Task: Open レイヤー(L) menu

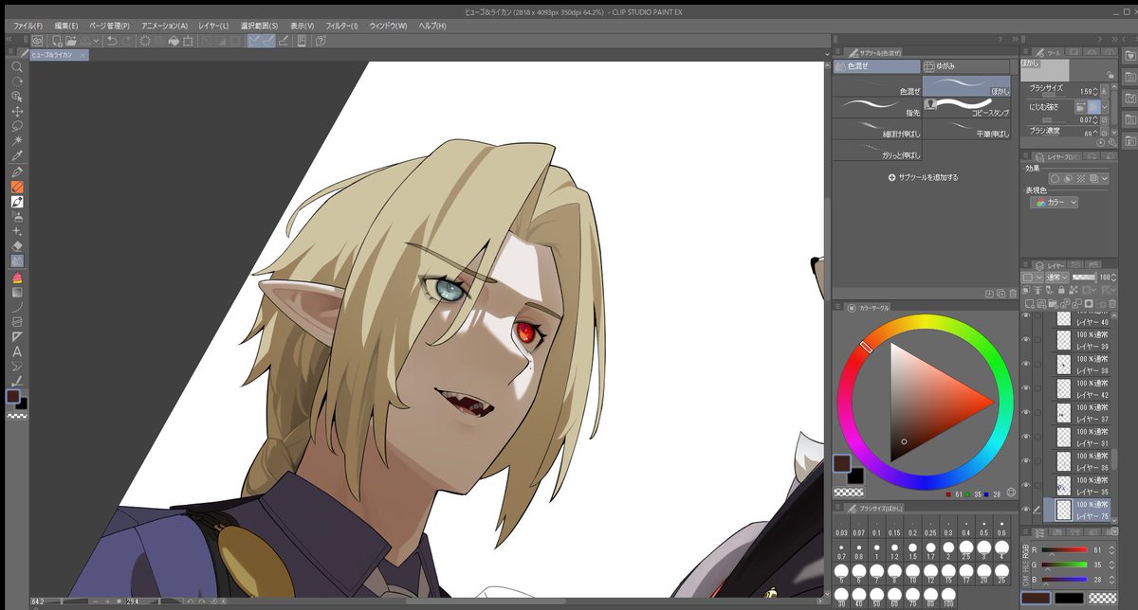Action: [x=212, y=26]
